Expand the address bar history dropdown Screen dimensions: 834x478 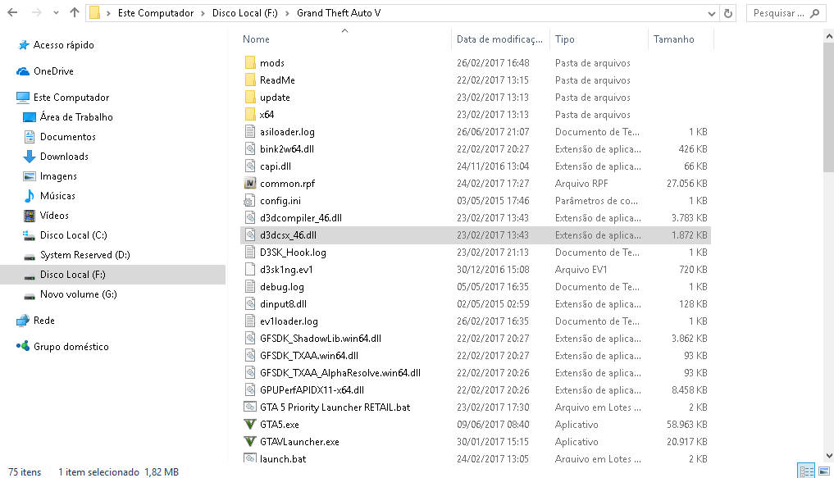tap(711, 14)
